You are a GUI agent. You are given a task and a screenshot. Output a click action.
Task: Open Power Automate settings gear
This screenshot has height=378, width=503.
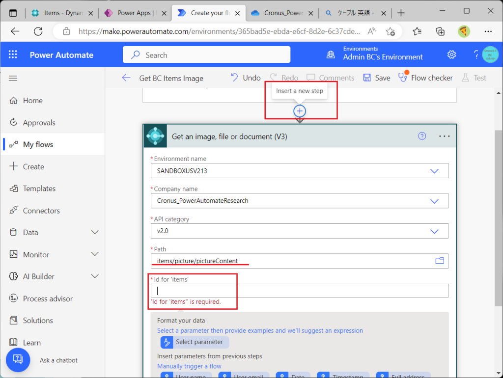pos(452,54)
